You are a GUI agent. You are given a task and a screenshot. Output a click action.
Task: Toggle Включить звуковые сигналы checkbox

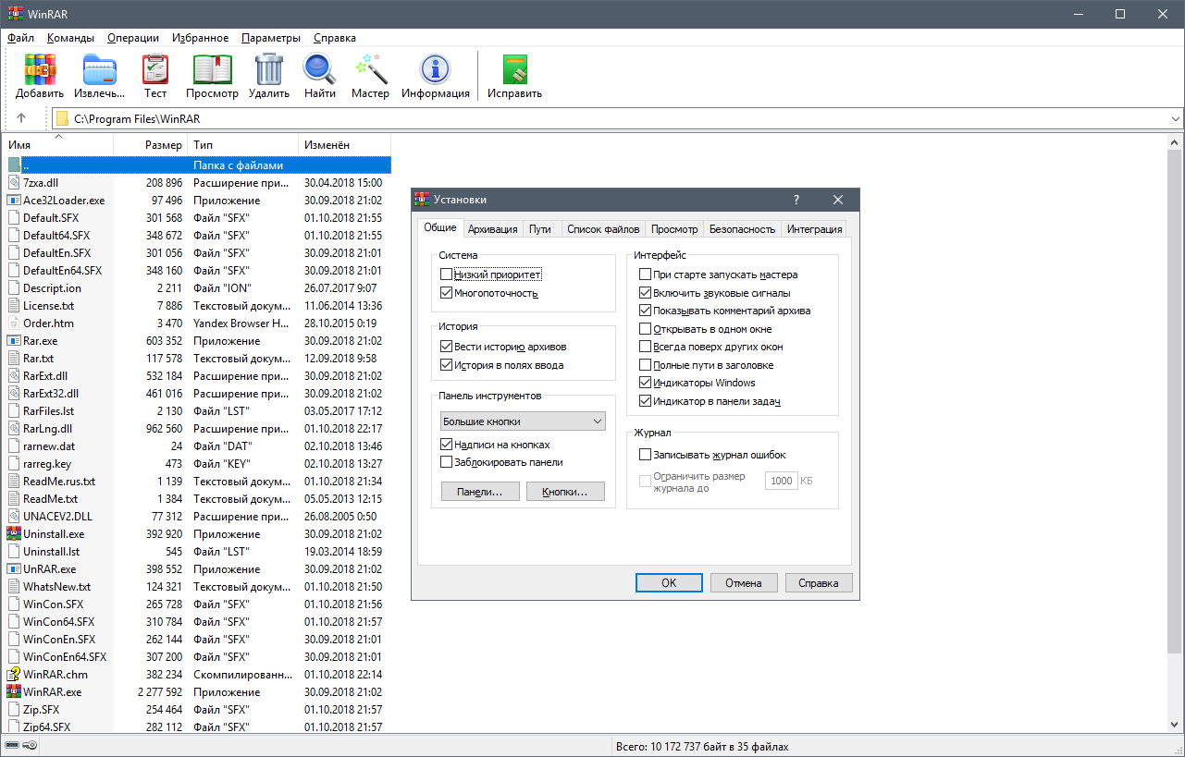[x=645, y=293]
